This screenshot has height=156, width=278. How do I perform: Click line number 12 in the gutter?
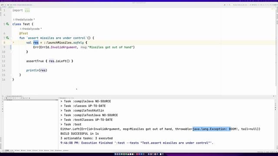coord(3,61)
